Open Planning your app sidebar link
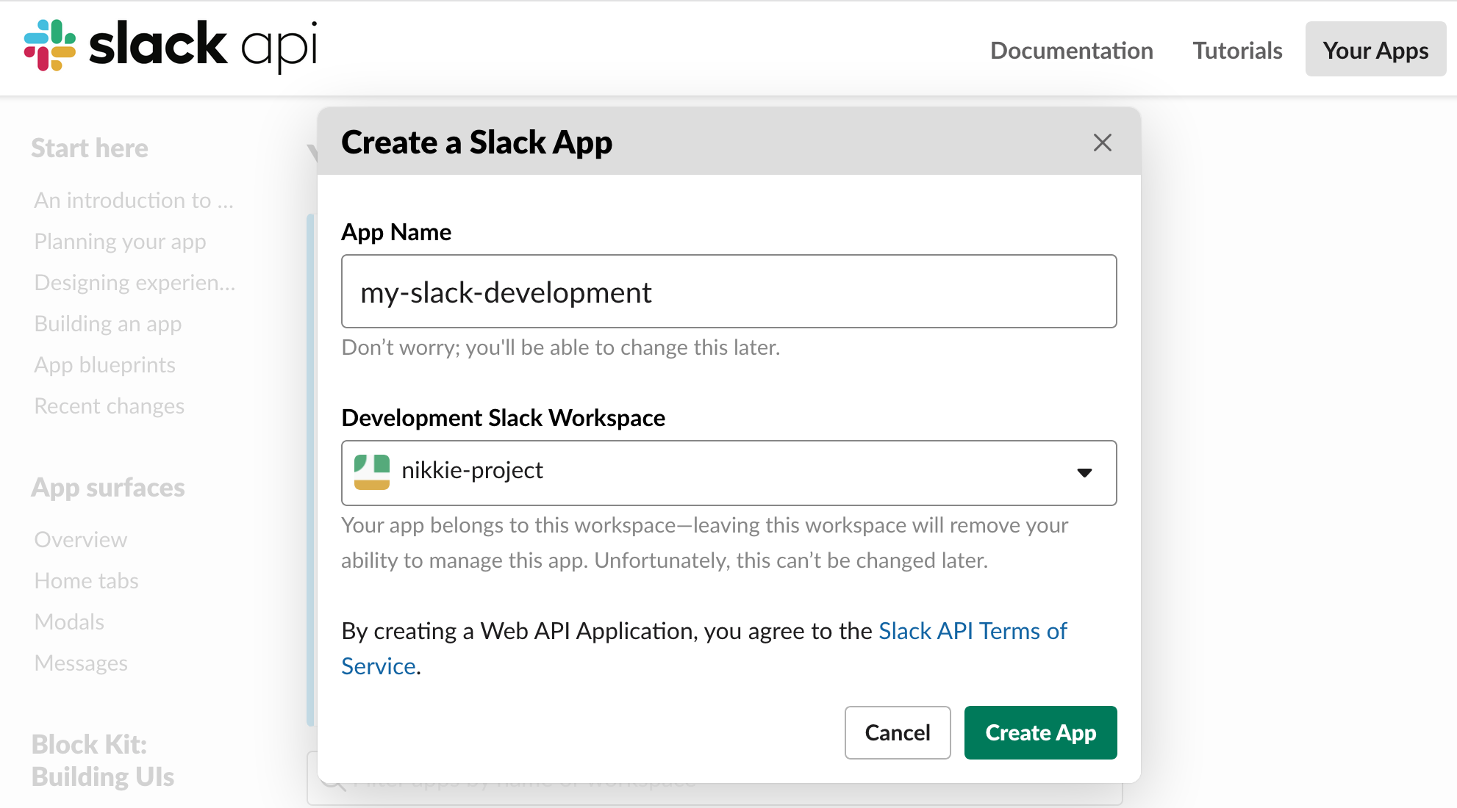The height and width of the screenshot is (808, 1457). 120,242
